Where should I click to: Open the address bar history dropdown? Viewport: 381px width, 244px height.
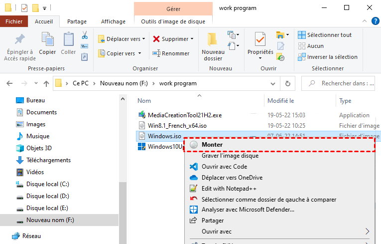coord(273,84)
